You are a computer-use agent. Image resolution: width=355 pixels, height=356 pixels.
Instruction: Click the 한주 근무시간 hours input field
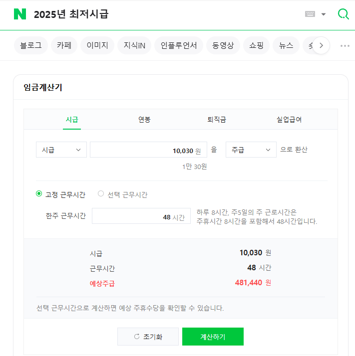pos(141,216)
